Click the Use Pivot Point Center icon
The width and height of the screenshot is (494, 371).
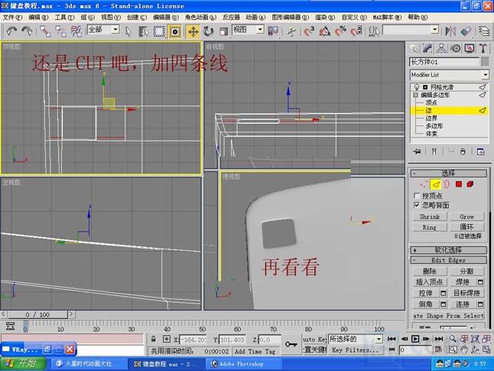coord(273,31)
